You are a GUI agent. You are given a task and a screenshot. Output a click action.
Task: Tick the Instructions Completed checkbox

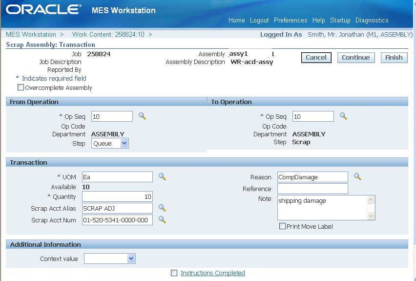click(x=174, y=273)
